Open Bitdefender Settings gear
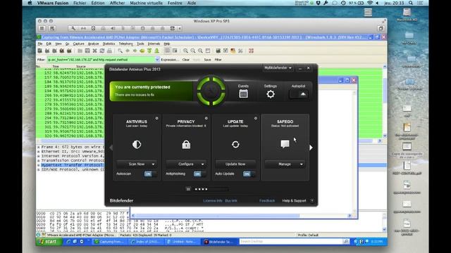Viewport: 451px width, 253px height. pos(271,93)
